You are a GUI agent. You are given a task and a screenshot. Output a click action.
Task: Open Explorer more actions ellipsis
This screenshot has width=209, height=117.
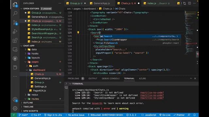click(60, 3)
